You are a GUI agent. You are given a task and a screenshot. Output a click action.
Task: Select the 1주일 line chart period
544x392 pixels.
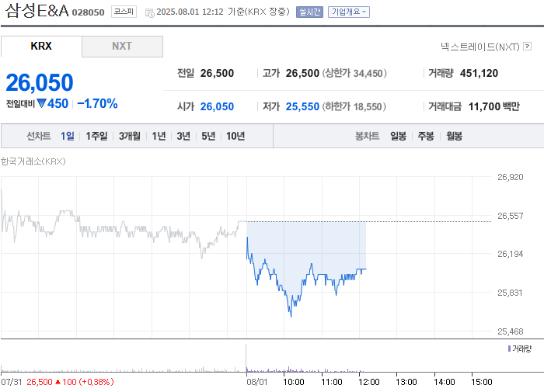coord(96,136)
